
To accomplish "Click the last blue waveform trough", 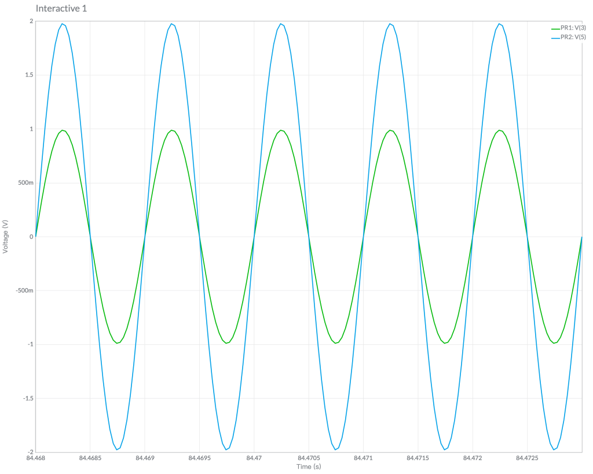I will [x=554, y=449].
